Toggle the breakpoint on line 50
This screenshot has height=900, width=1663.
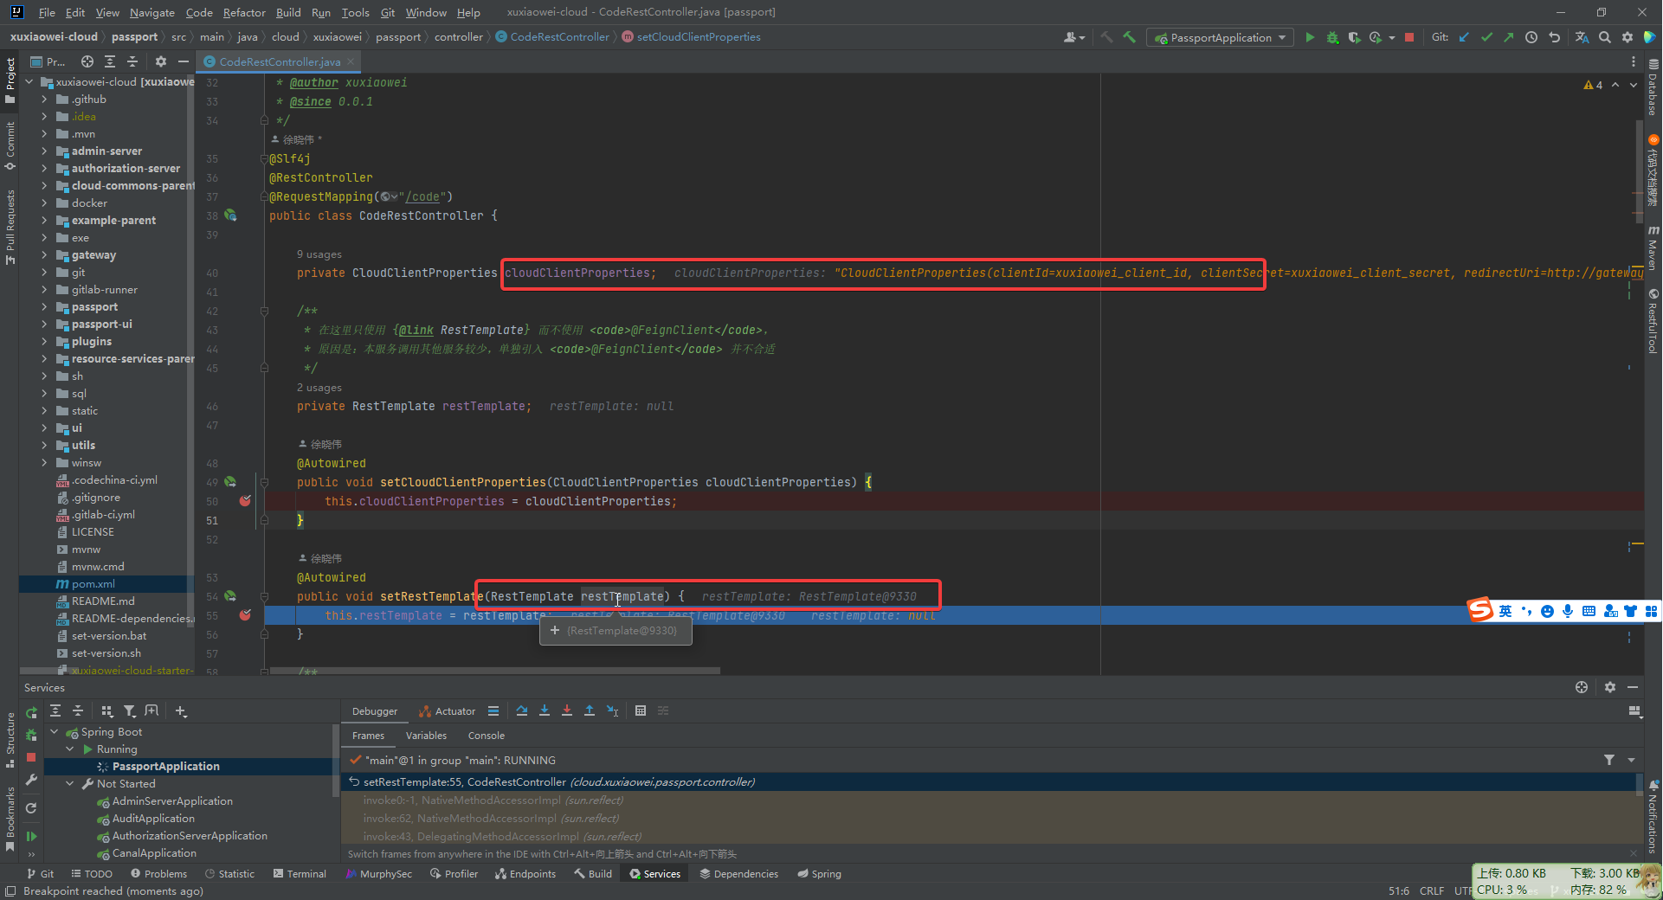(x=245, y=501)
